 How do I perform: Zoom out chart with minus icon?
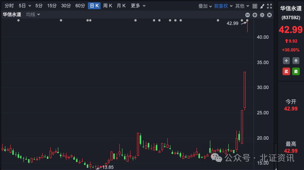[x=248, y=15]
